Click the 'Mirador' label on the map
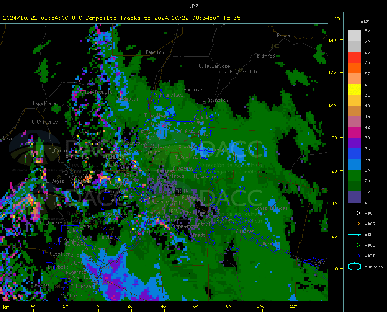387x312 pixels. click(199, 235)
